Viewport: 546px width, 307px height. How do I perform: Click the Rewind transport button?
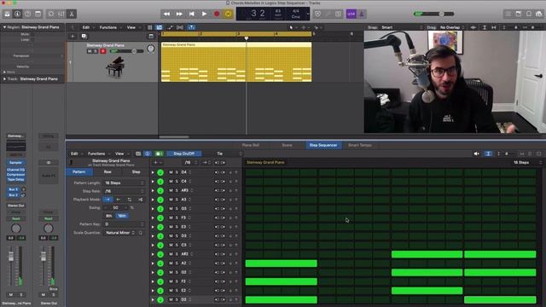(x=166, y=14)
